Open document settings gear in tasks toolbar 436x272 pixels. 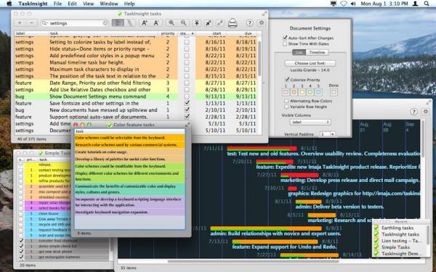[262, 23]
